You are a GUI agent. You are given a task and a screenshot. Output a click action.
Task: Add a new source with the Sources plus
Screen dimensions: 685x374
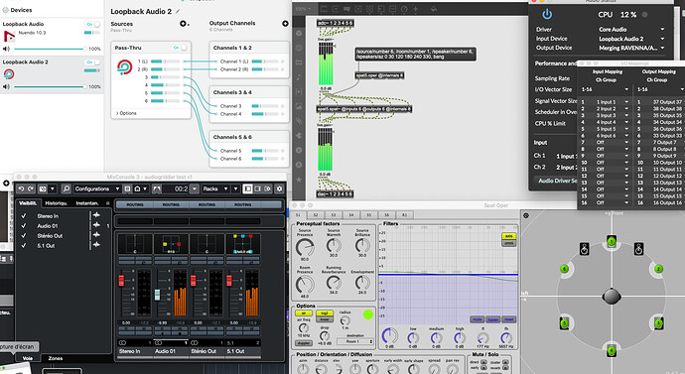click(183, 24)
